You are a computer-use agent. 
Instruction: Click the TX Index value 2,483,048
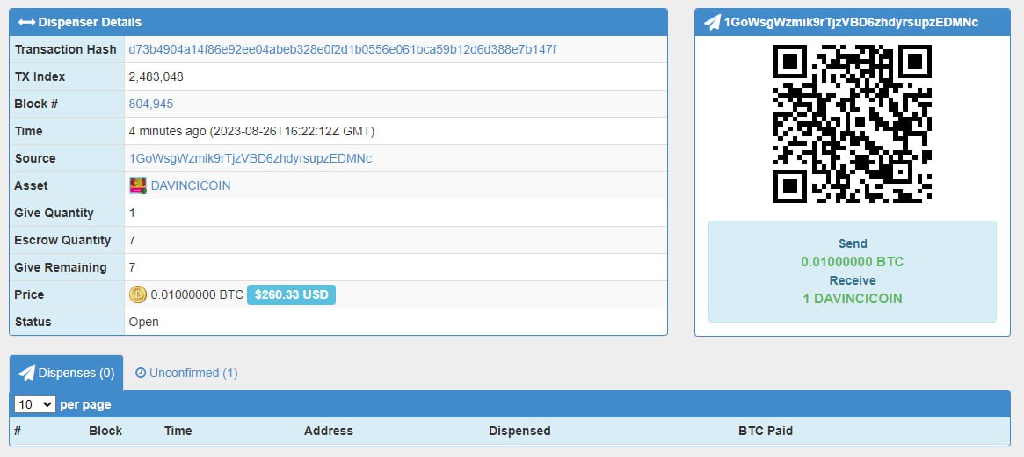click(156, 76)
